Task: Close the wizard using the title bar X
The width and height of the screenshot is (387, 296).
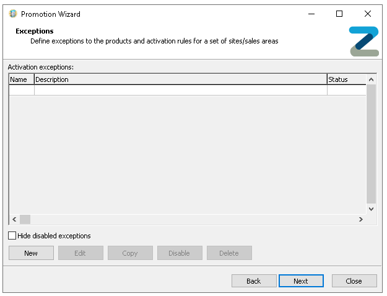Action: click(368, 14)
